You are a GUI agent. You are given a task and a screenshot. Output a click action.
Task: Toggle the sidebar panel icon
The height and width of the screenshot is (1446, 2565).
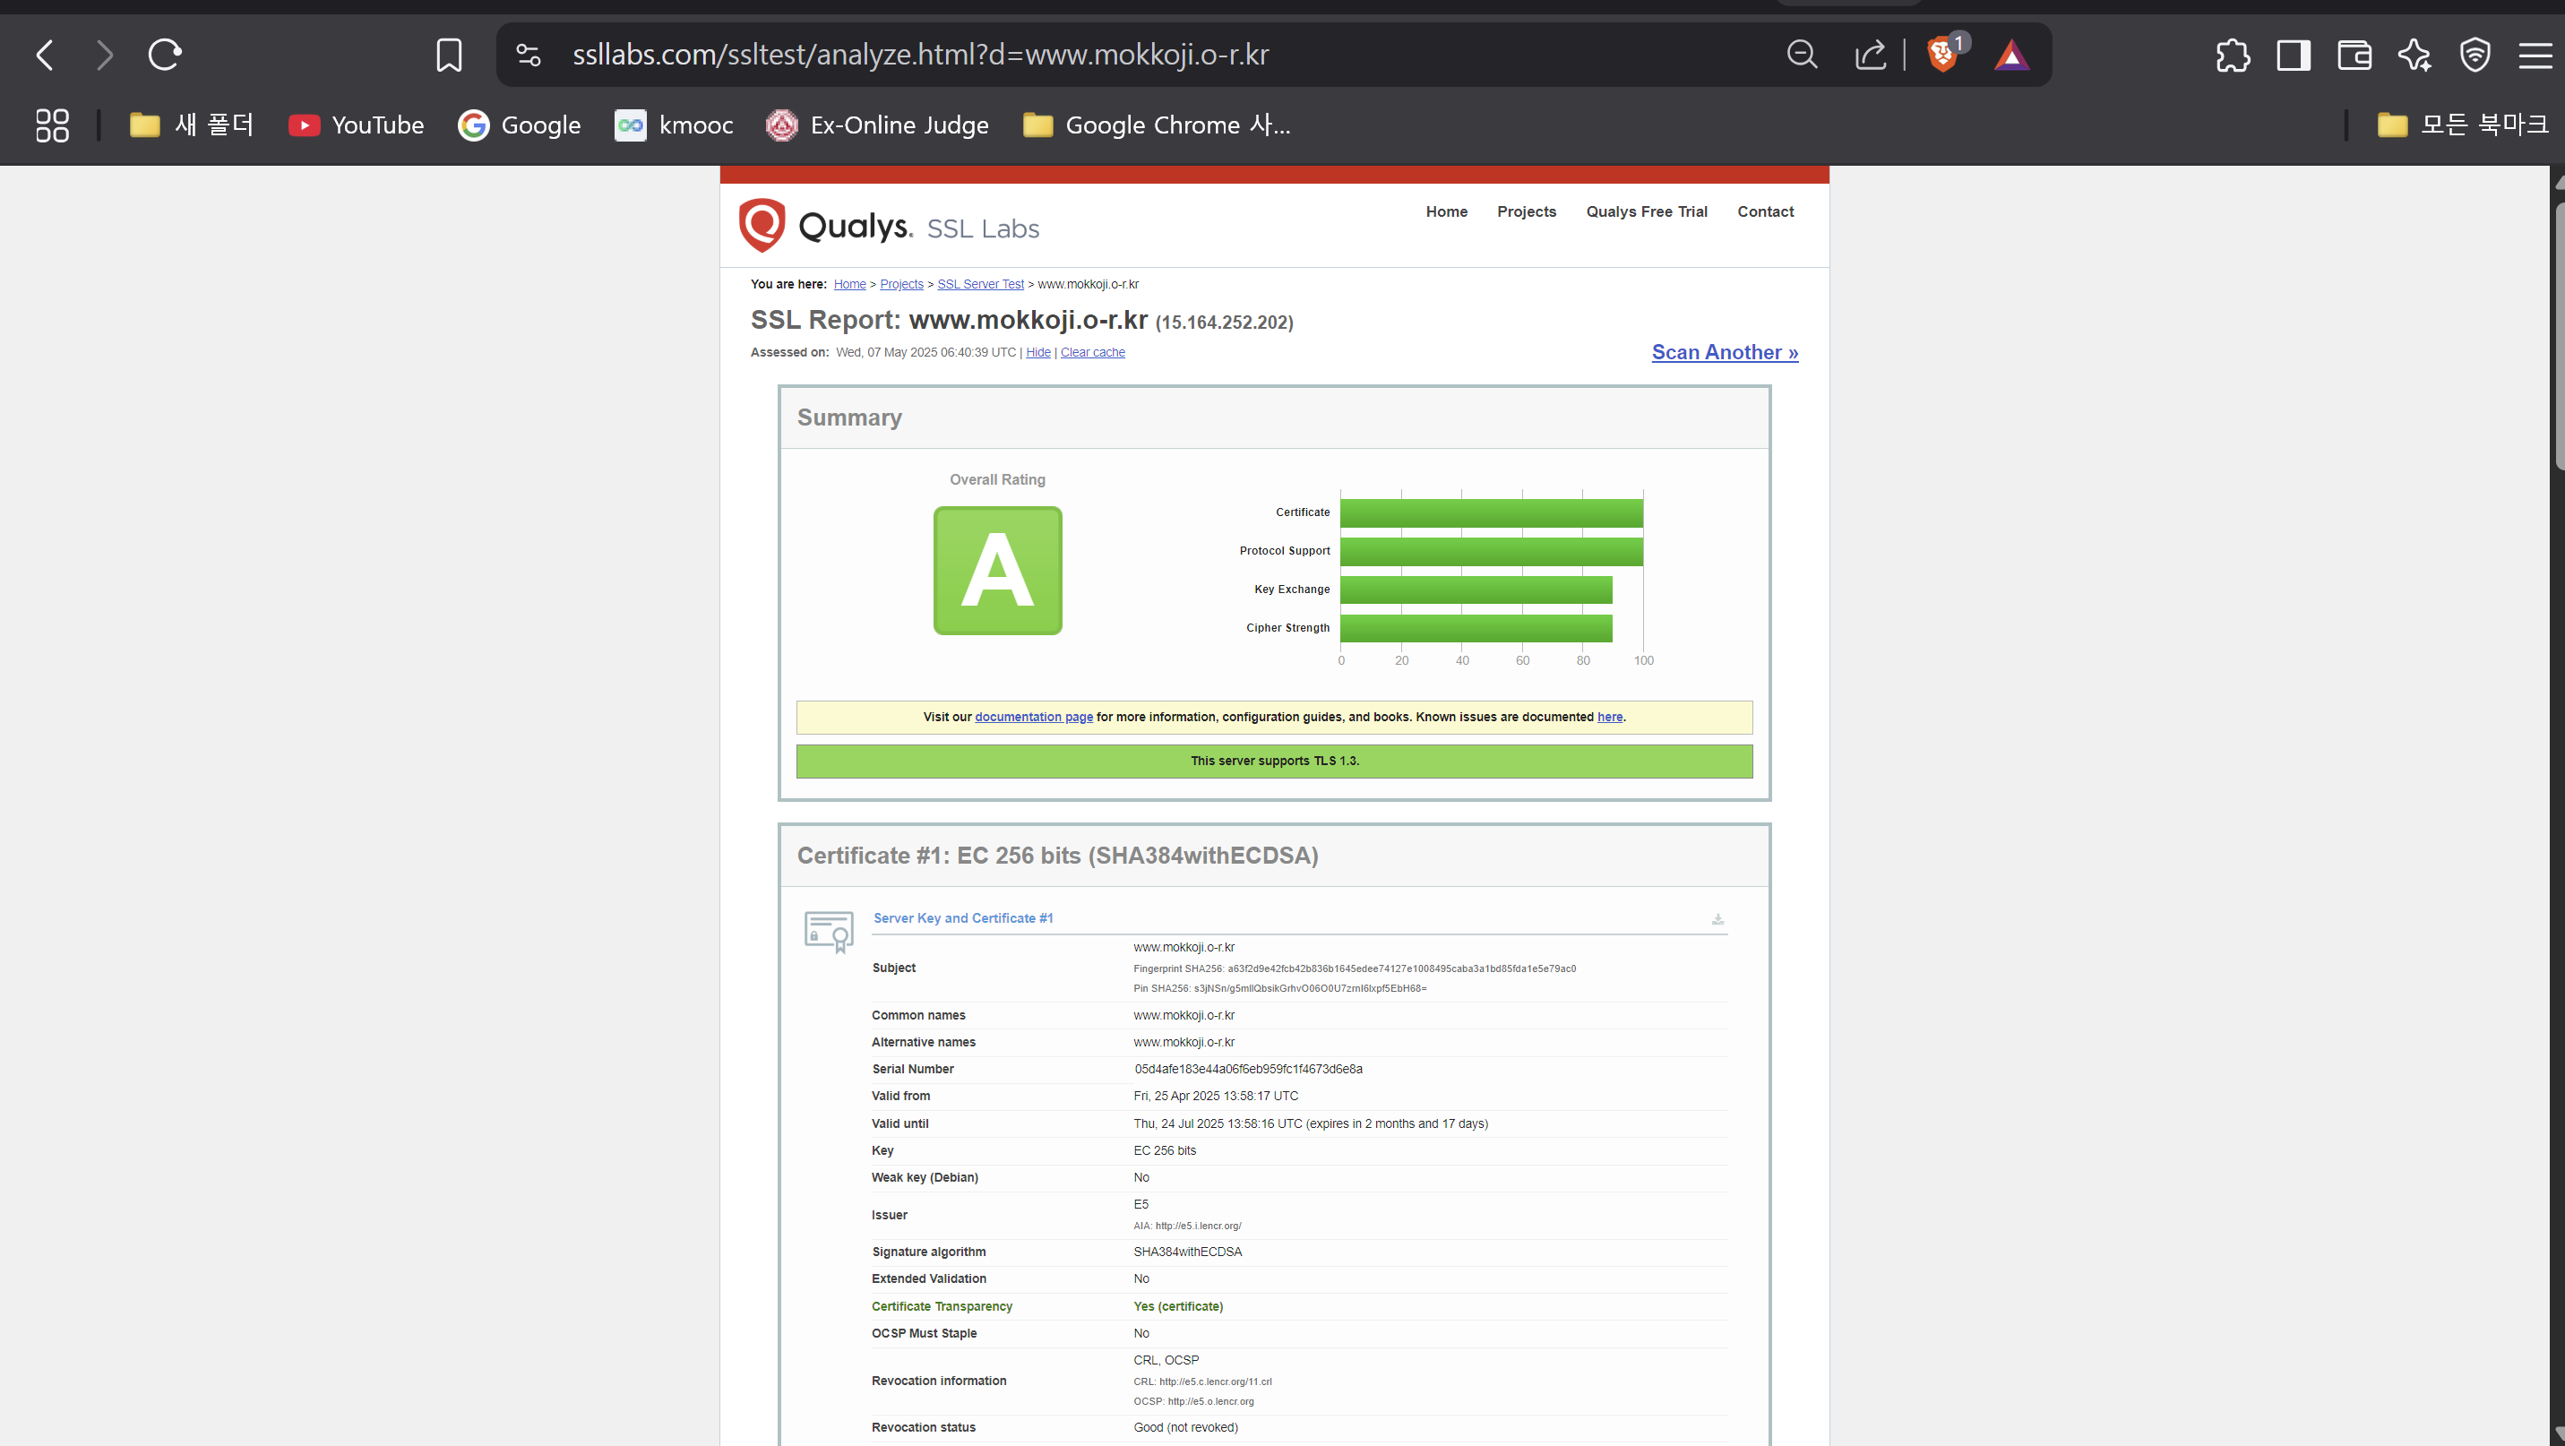(2294, 55)
